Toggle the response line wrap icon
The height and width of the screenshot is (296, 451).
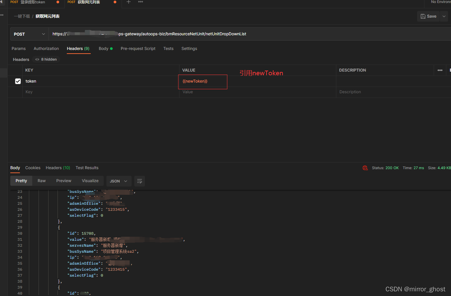(140, 181)
